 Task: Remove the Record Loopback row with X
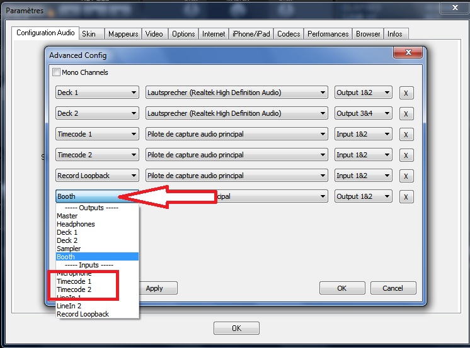point(406,176)
